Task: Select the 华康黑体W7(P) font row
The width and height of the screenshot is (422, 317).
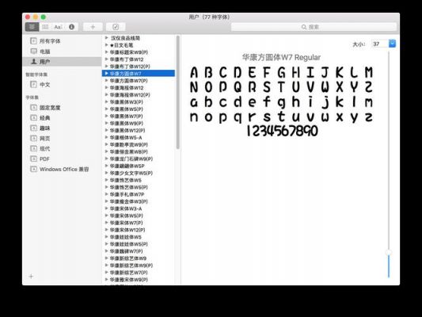Action: coord(139,116)
